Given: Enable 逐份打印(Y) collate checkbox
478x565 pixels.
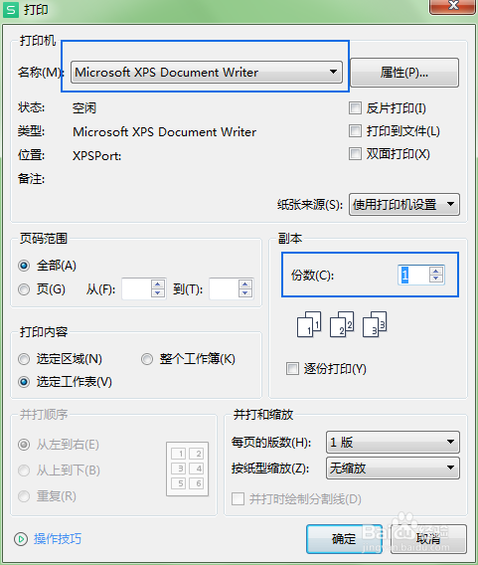Looking at the screenshot, I should tap(292, 369).
